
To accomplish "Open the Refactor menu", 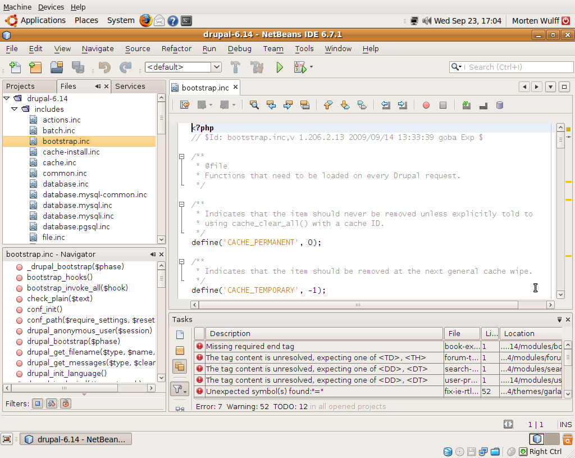I will 176,48.
